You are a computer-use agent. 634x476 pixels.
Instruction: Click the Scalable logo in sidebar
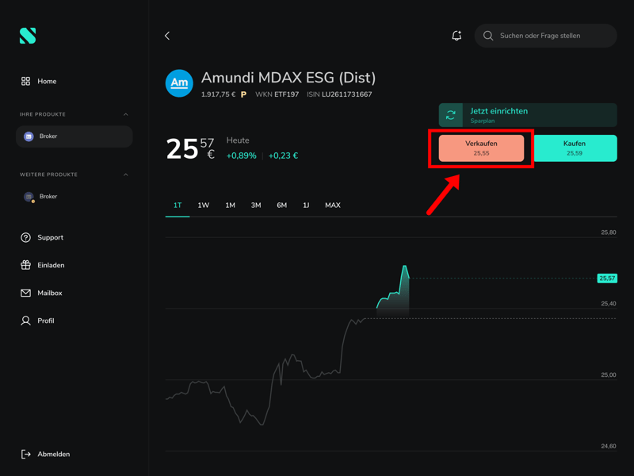click(x=28, y=36)
